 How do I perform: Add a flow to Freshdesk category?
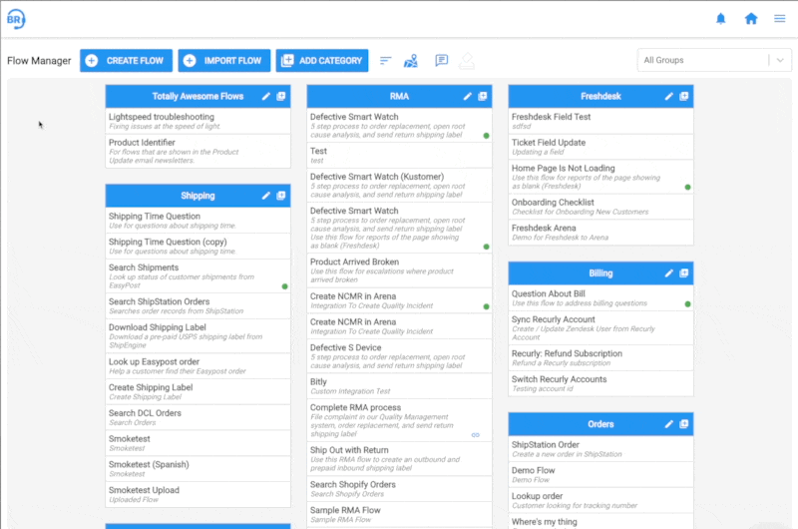coord(684,96)
